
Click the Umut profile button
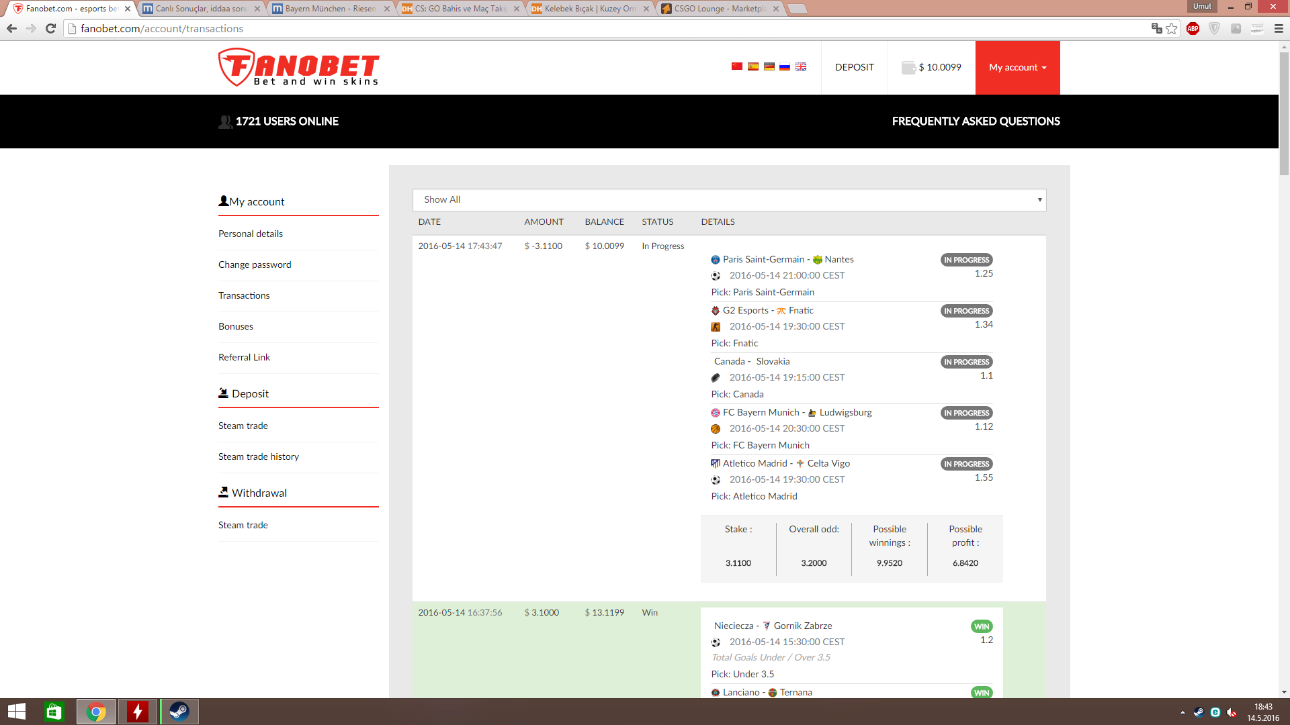pos(1203,6)
